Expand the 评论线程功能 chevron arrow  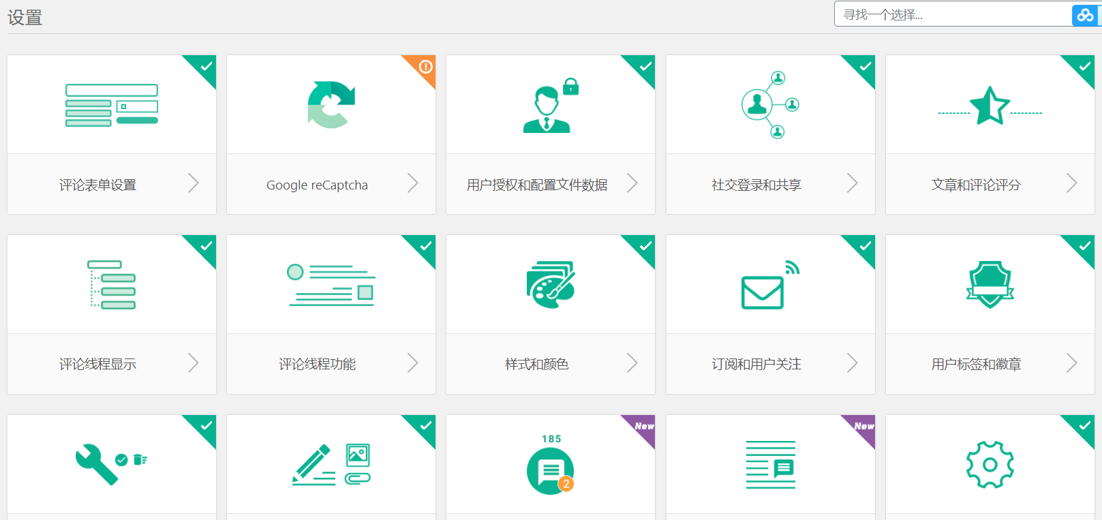pos(412,363)
